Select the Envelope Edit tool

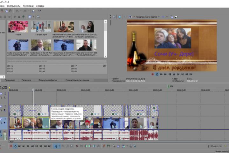63,146
